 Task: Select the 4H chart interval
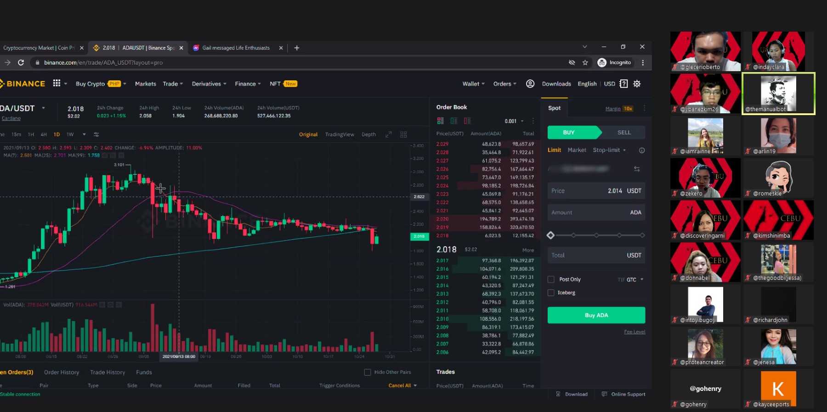[x=44, y=134]
